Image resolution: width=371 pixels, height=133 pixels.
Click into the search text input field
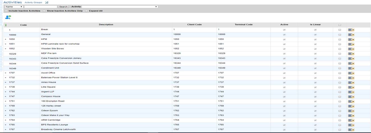pyautogui.click(x=41, y=7)
